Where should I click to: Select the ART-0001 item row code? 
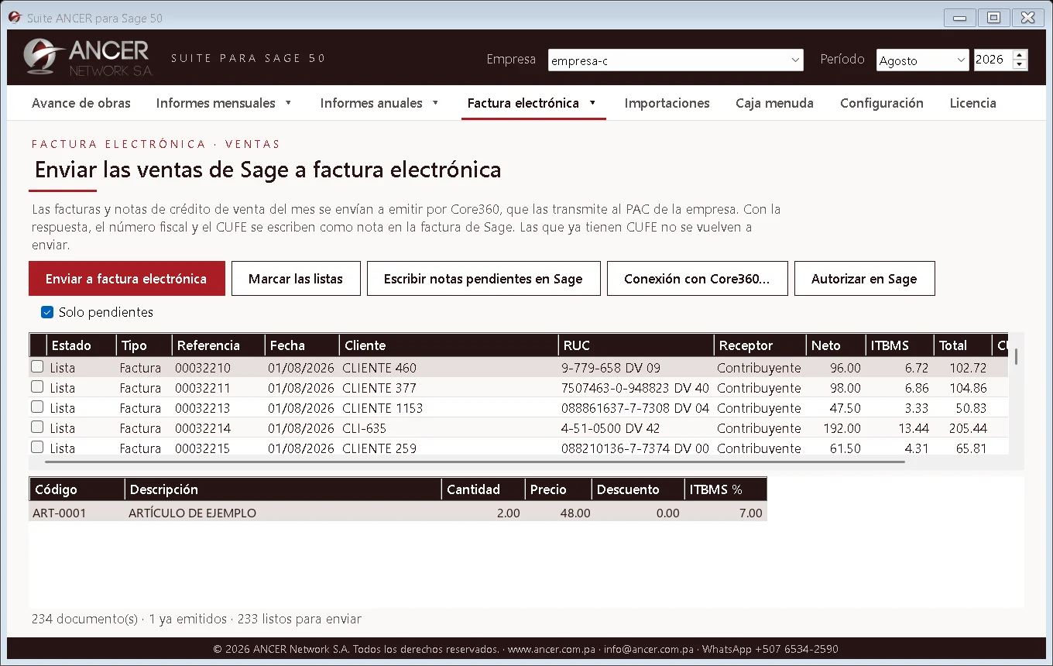60,513
